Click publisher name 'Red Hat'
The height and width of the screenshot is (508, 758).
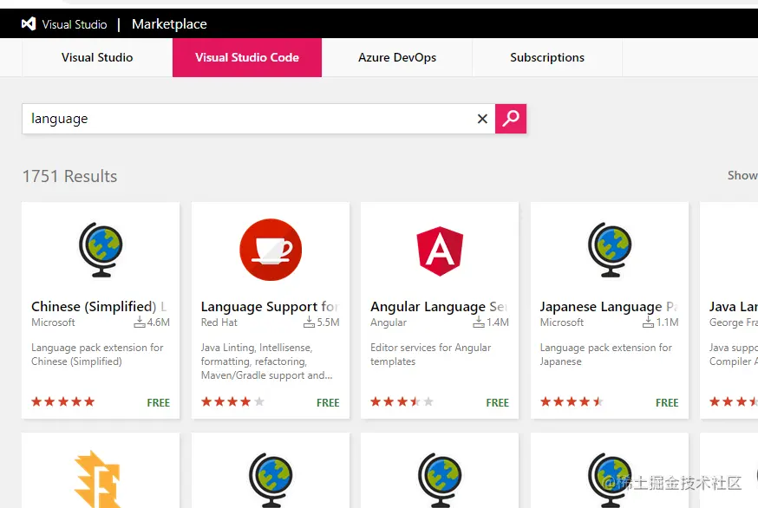[219, 322]
